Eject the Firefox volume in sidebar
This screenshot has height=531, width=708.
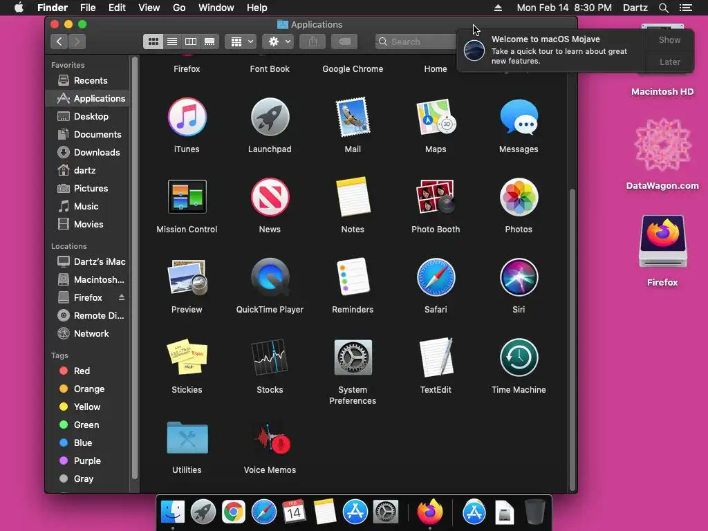coord(122,297)
